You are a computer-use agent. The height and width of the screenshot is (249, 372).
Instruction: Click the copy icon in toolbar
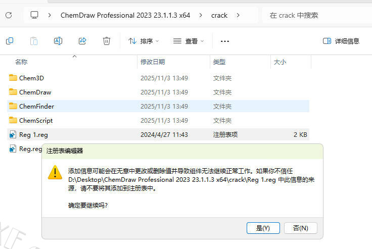(x=9, y=41)
